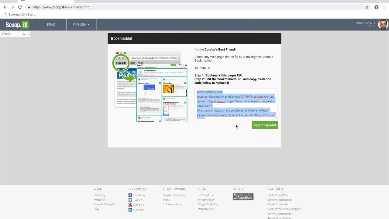Open the Bookmarklet bookmark in bookmarks bar
The image size is (389, 219).
click(x=19, y=15)
